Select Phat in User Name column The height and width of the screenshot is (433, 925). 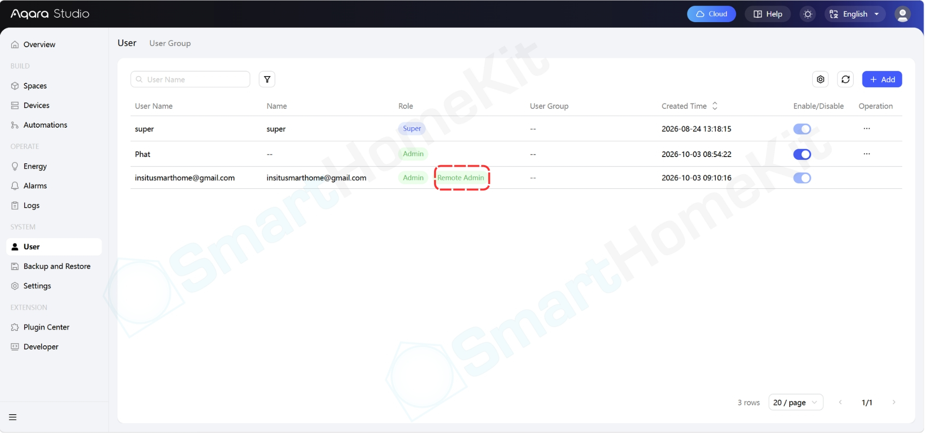point(143,154)
